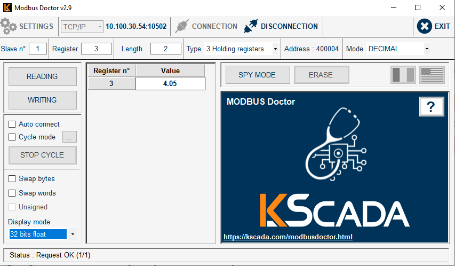The width and height of the screenshot is (455, 266).
Task: Tick the Cycle mode checkbox
Action: coord(12,137)
